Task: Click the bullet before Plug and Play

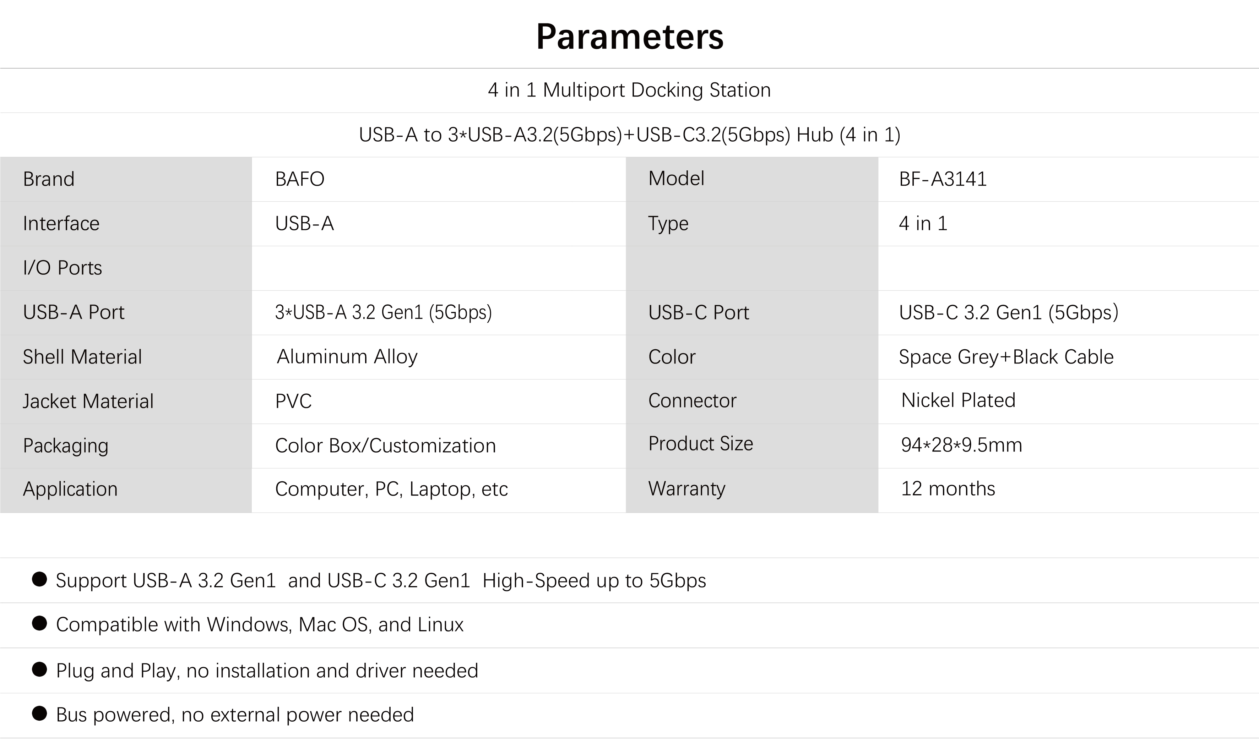Action: (40, 670)
